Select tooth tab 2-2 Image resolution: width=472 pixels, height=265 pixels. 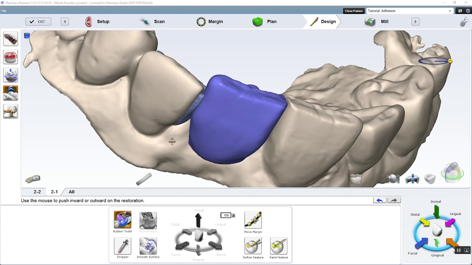coord(37,192)
